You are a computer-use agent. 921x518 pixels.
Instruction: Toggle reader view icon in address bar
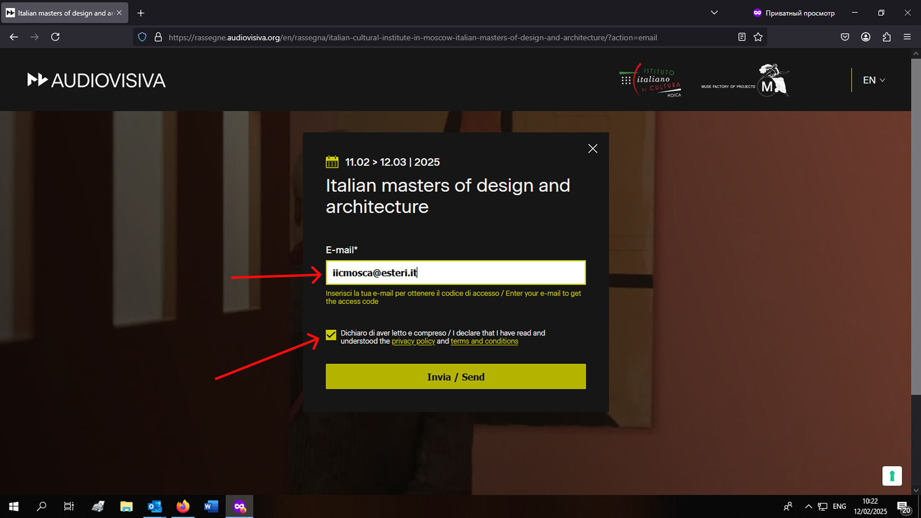(742, 37)
